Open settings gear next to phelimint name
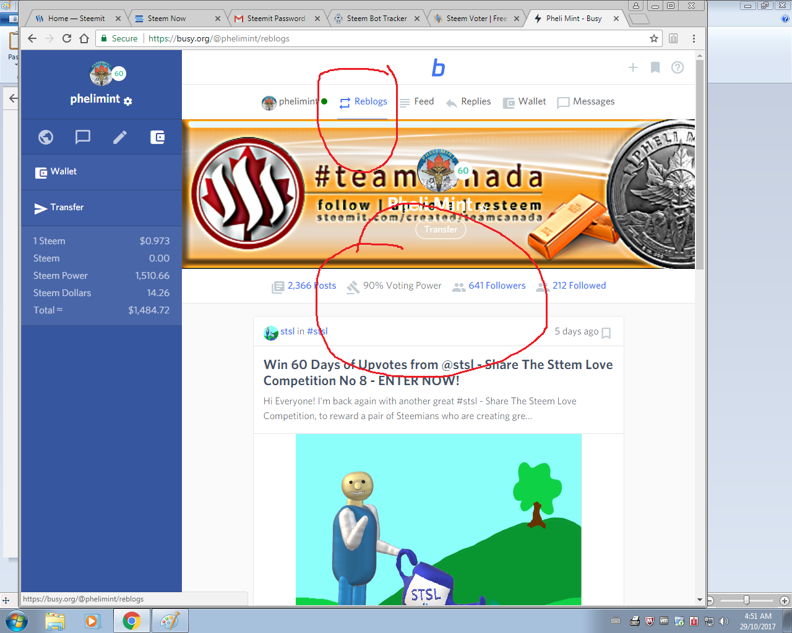 point(127,101)
